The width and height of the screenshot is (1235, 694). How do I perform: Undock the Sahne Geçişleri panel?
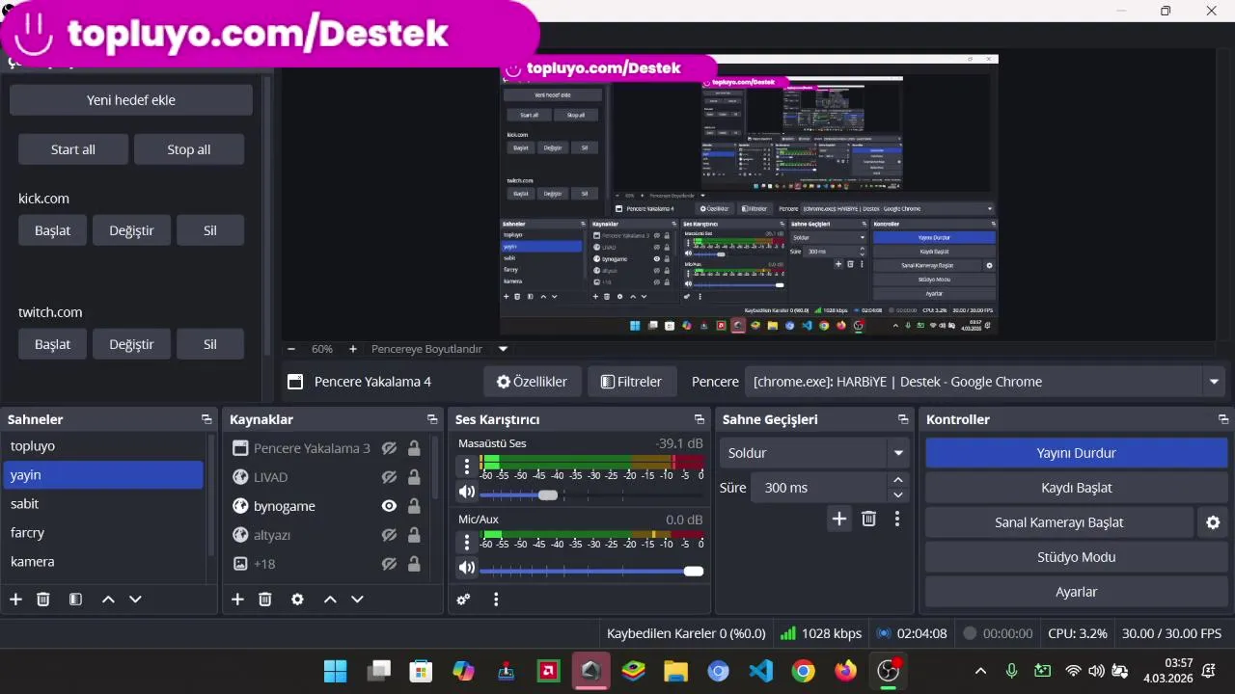click(x=903, y=419)
